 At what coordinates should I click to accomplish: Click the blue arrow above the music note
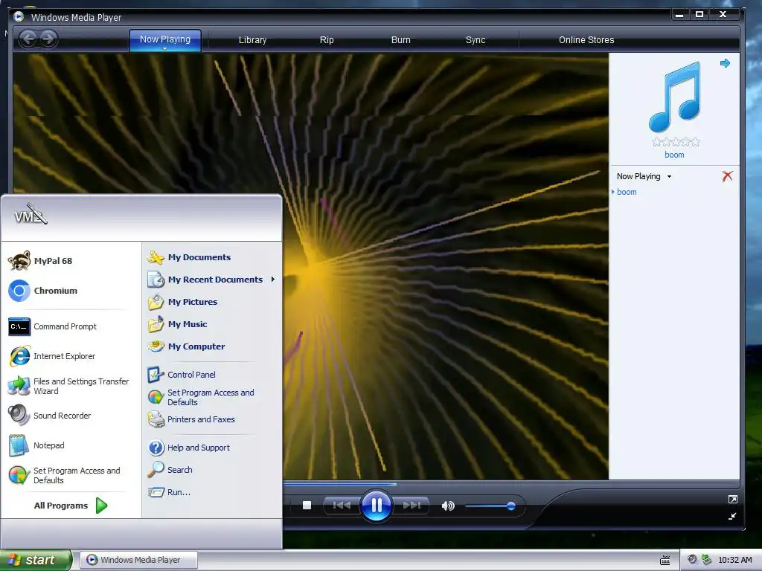[x=725, y=63]
